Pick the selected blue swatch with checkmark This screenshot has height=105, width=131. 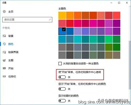point(62,31)
